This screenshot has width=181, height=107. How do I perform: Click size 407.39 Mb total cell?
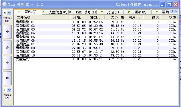pos(116,59)
